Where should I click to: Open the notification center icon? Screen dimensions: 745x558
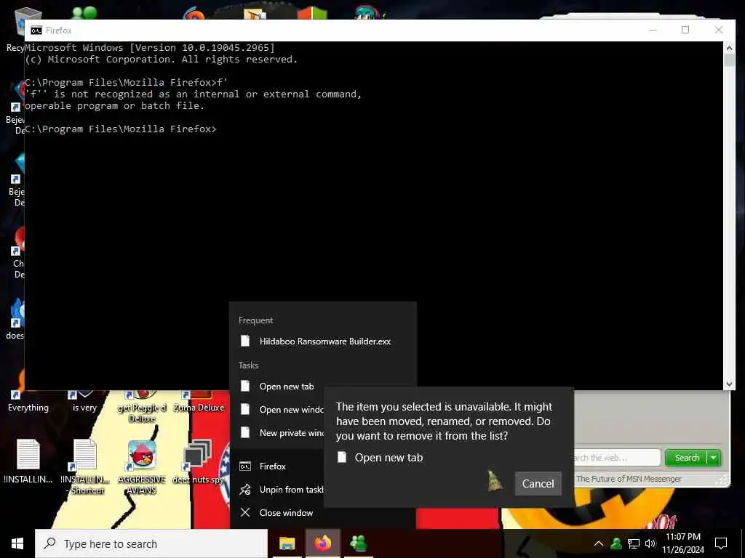[721, 543]
